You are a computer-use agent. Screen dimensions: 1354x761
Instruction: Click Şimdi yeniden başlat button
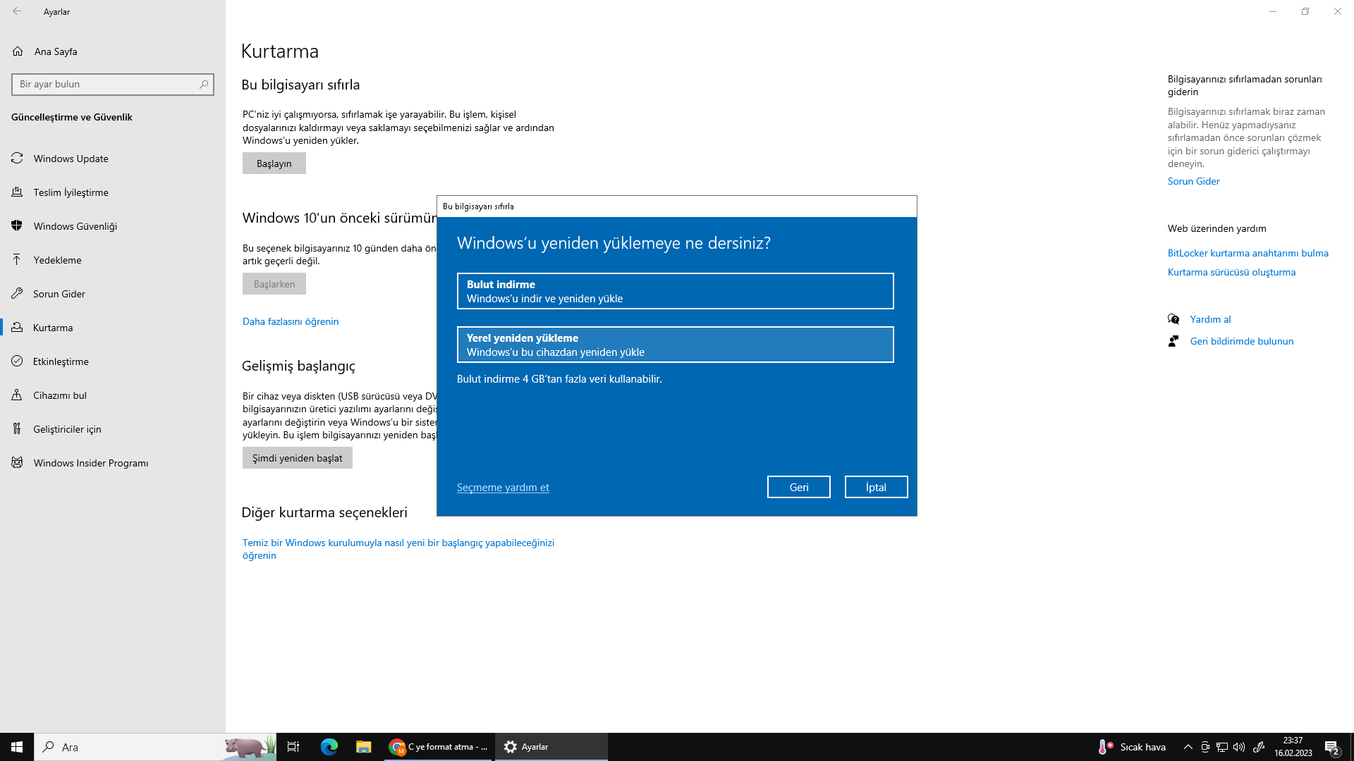(298, 458)
